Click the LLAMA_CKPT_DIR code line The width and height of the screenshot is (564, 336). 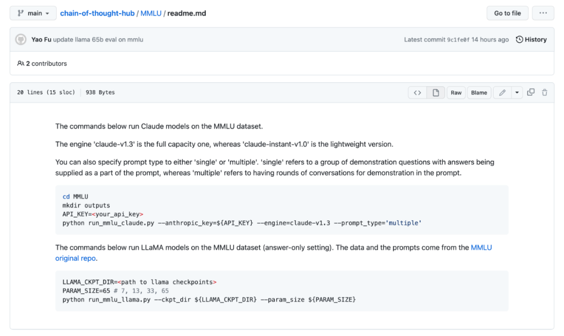pos(139,282)
